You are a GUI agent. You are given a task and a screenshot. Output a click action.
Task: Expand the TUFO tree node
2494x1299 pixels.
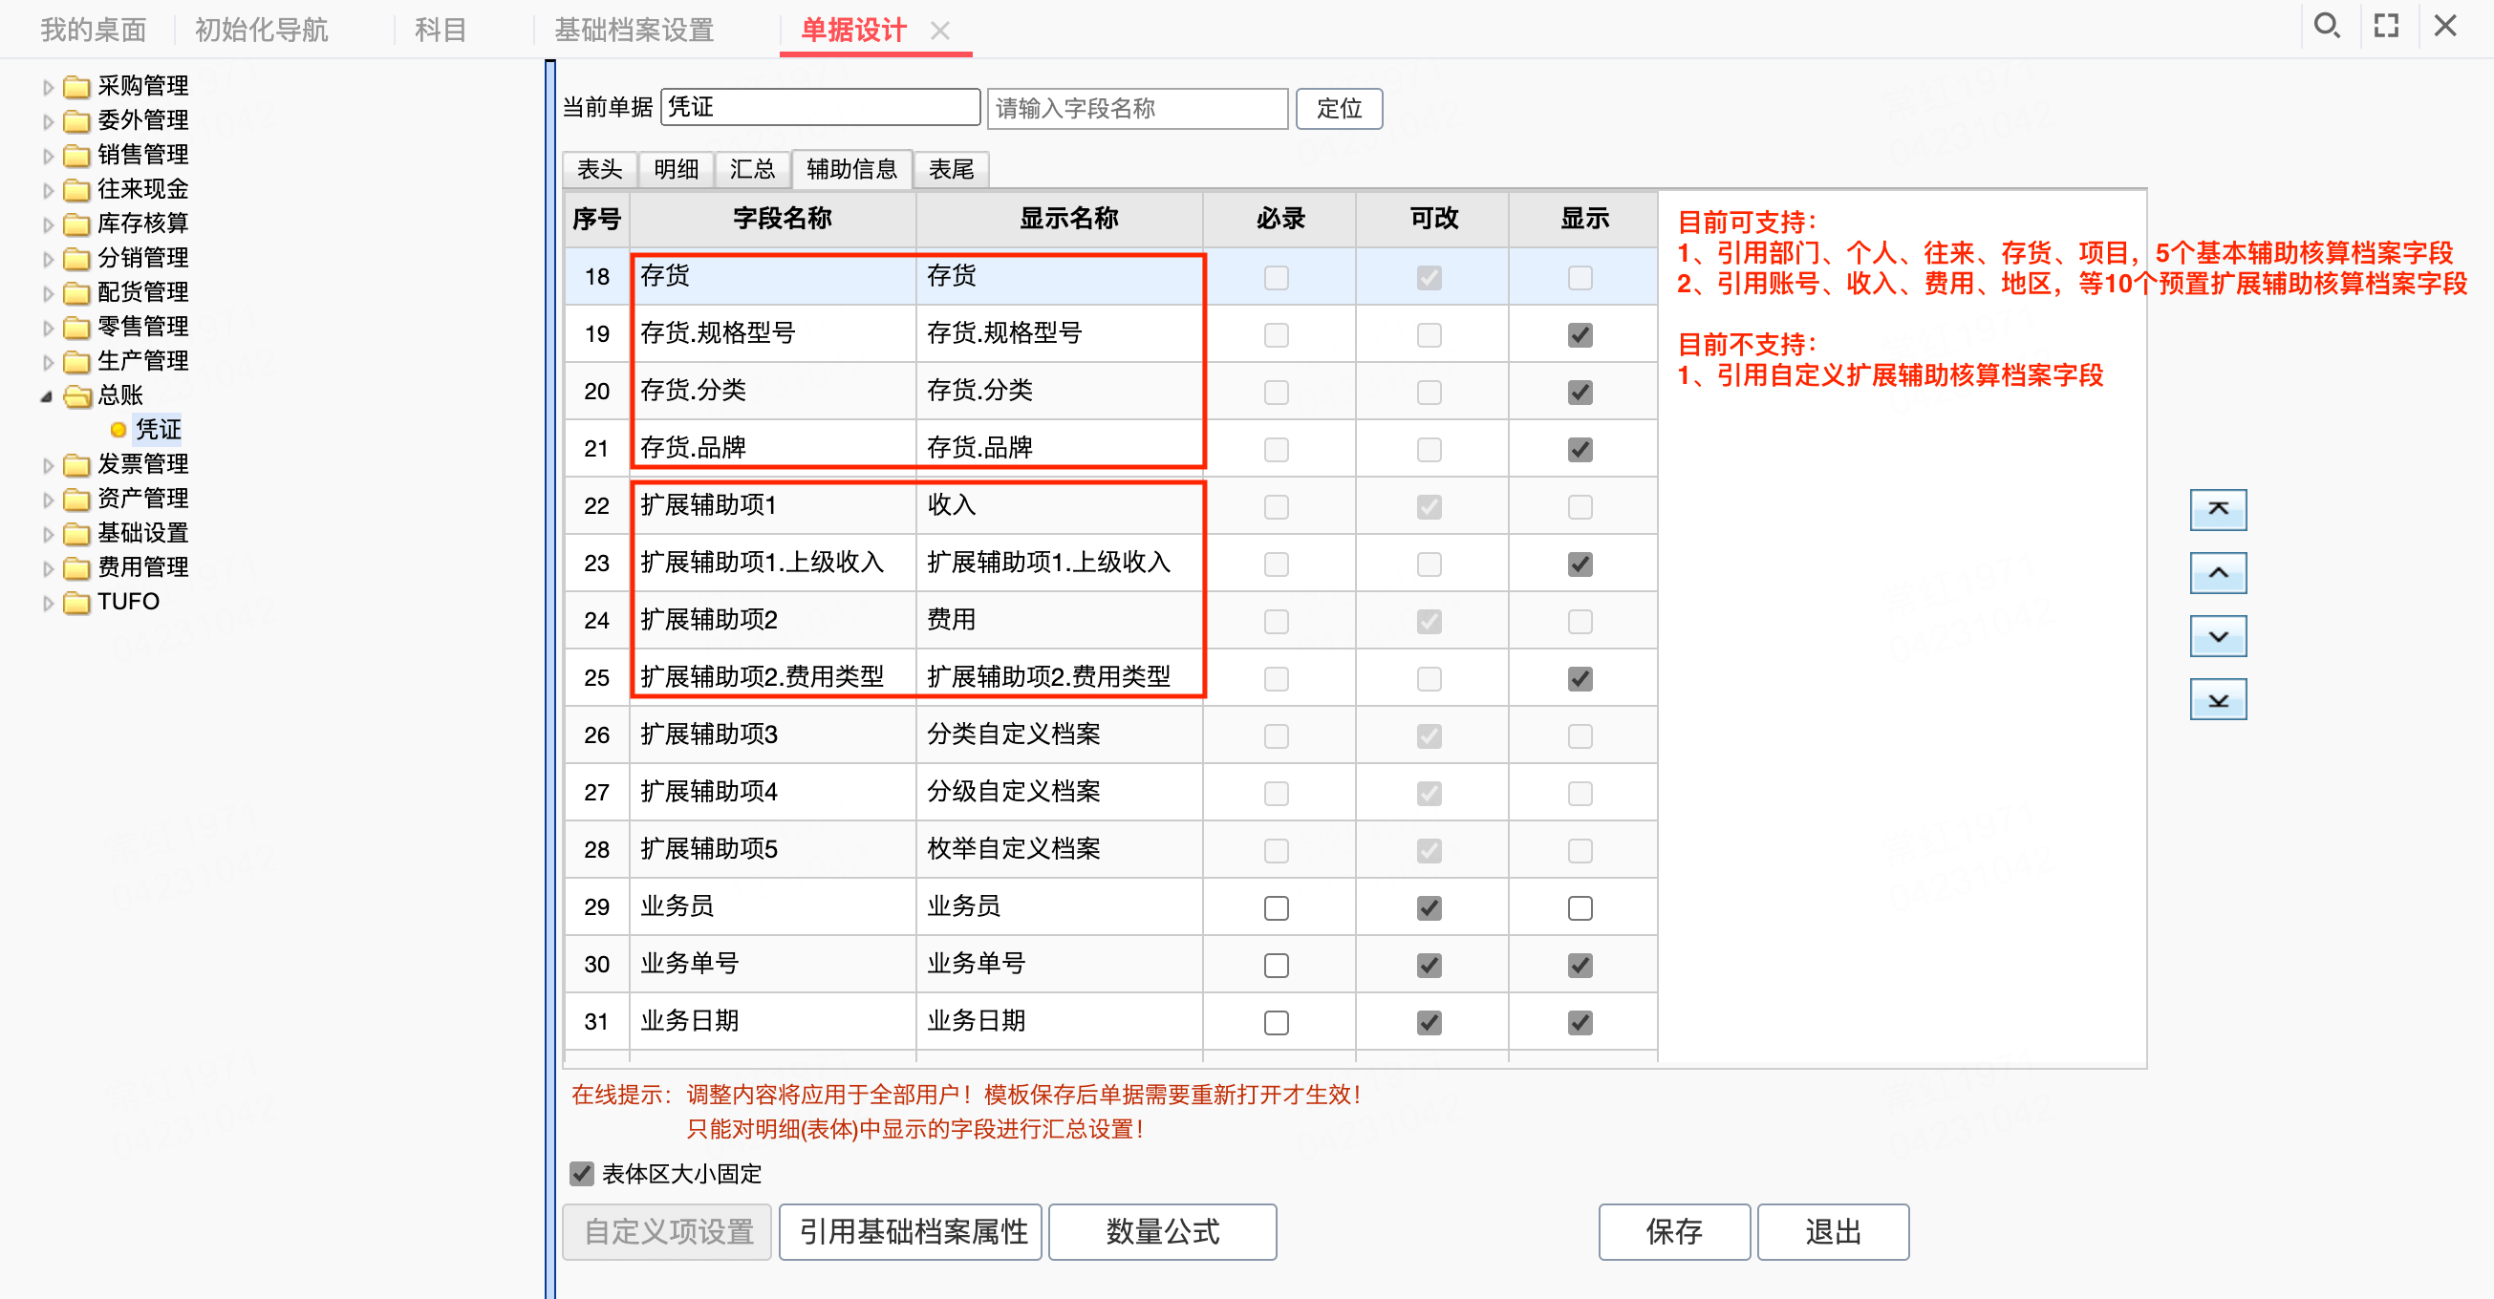pyautogui.click(x=48, y=603)
